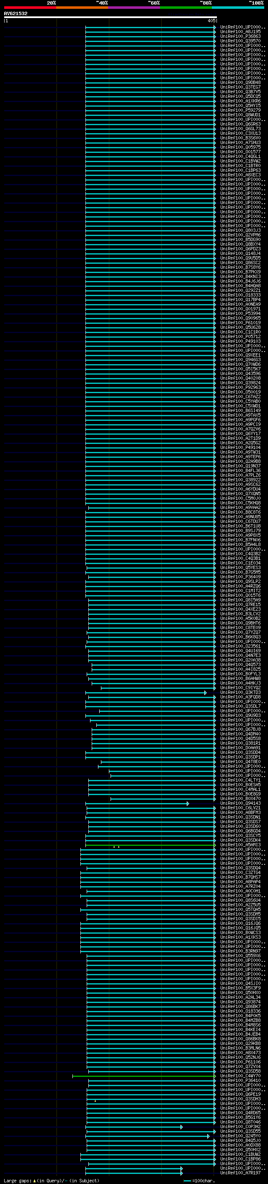Click the purple ~60% identity legend bar

[134, 8]
